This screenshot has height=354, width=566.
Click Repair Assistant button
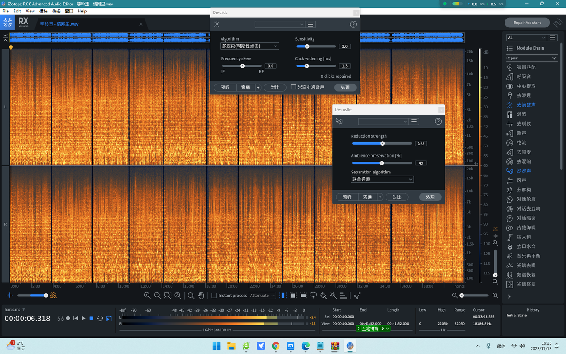[527, 23]
